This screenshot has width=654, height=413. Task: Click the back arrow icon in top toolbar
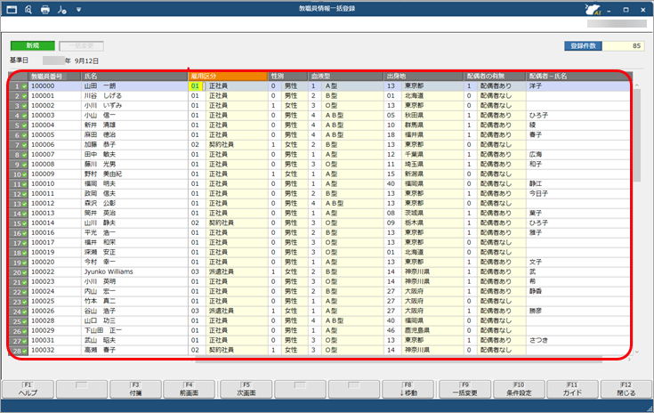(x=12, y=9)
